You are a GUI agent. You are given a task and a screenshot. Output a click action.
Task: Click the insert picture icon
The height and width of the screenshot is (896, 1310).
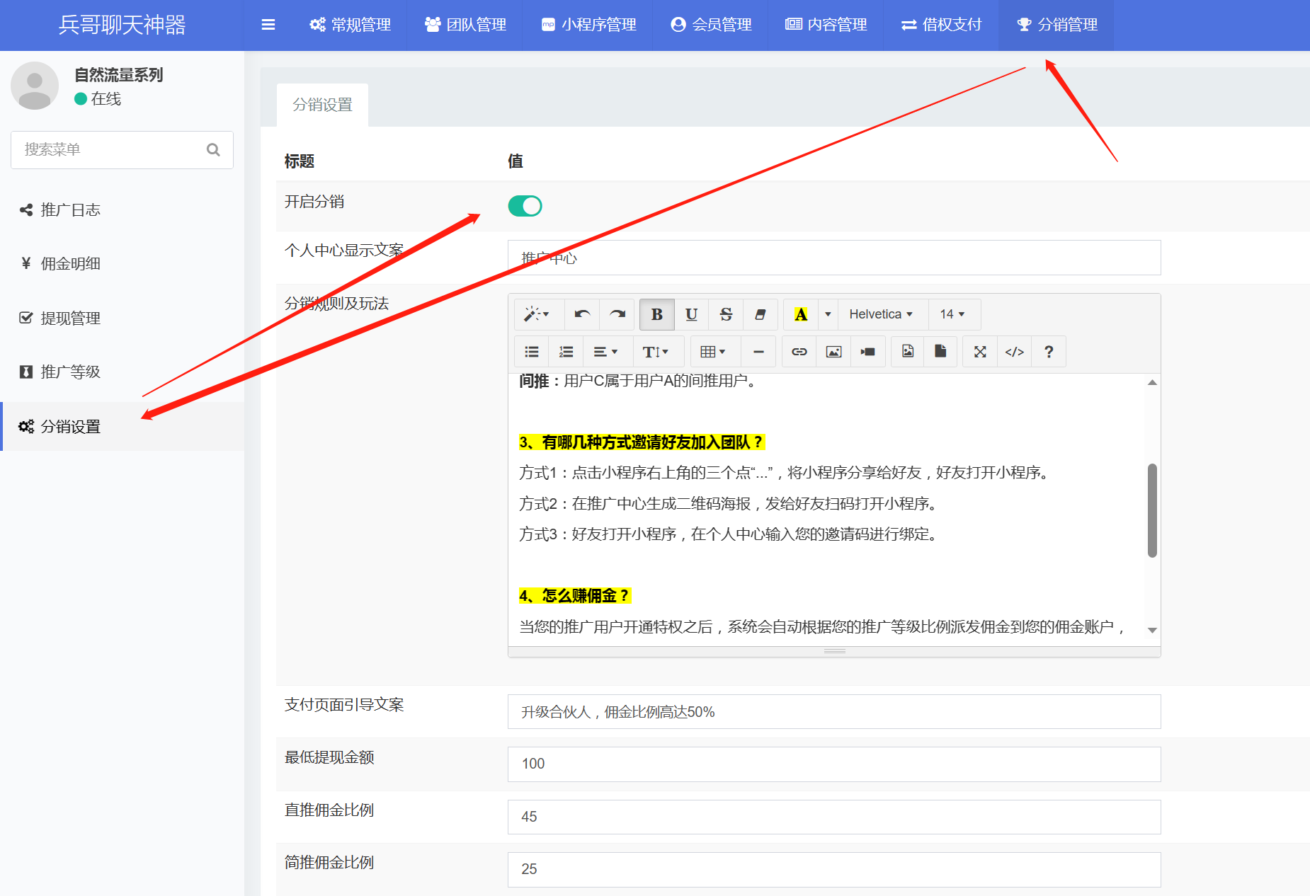[833, 352]
